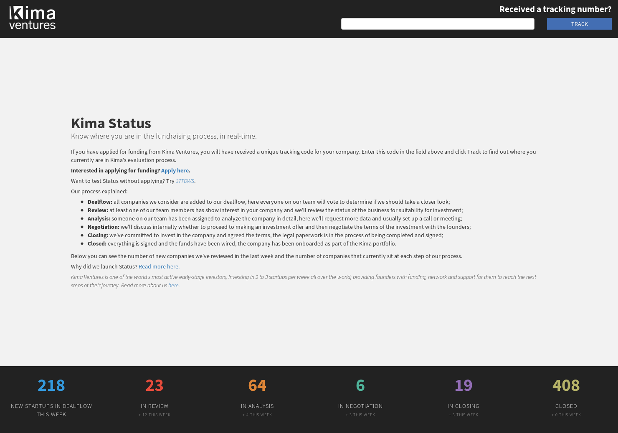Click the 408 Closed total
This screenshot has width=618, height=433.
click(566, 385)
